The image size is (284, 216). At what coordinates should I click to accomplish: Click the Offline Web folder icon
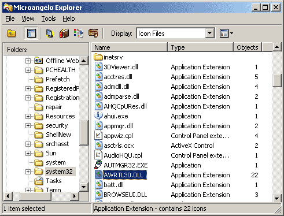coord(39,61)
